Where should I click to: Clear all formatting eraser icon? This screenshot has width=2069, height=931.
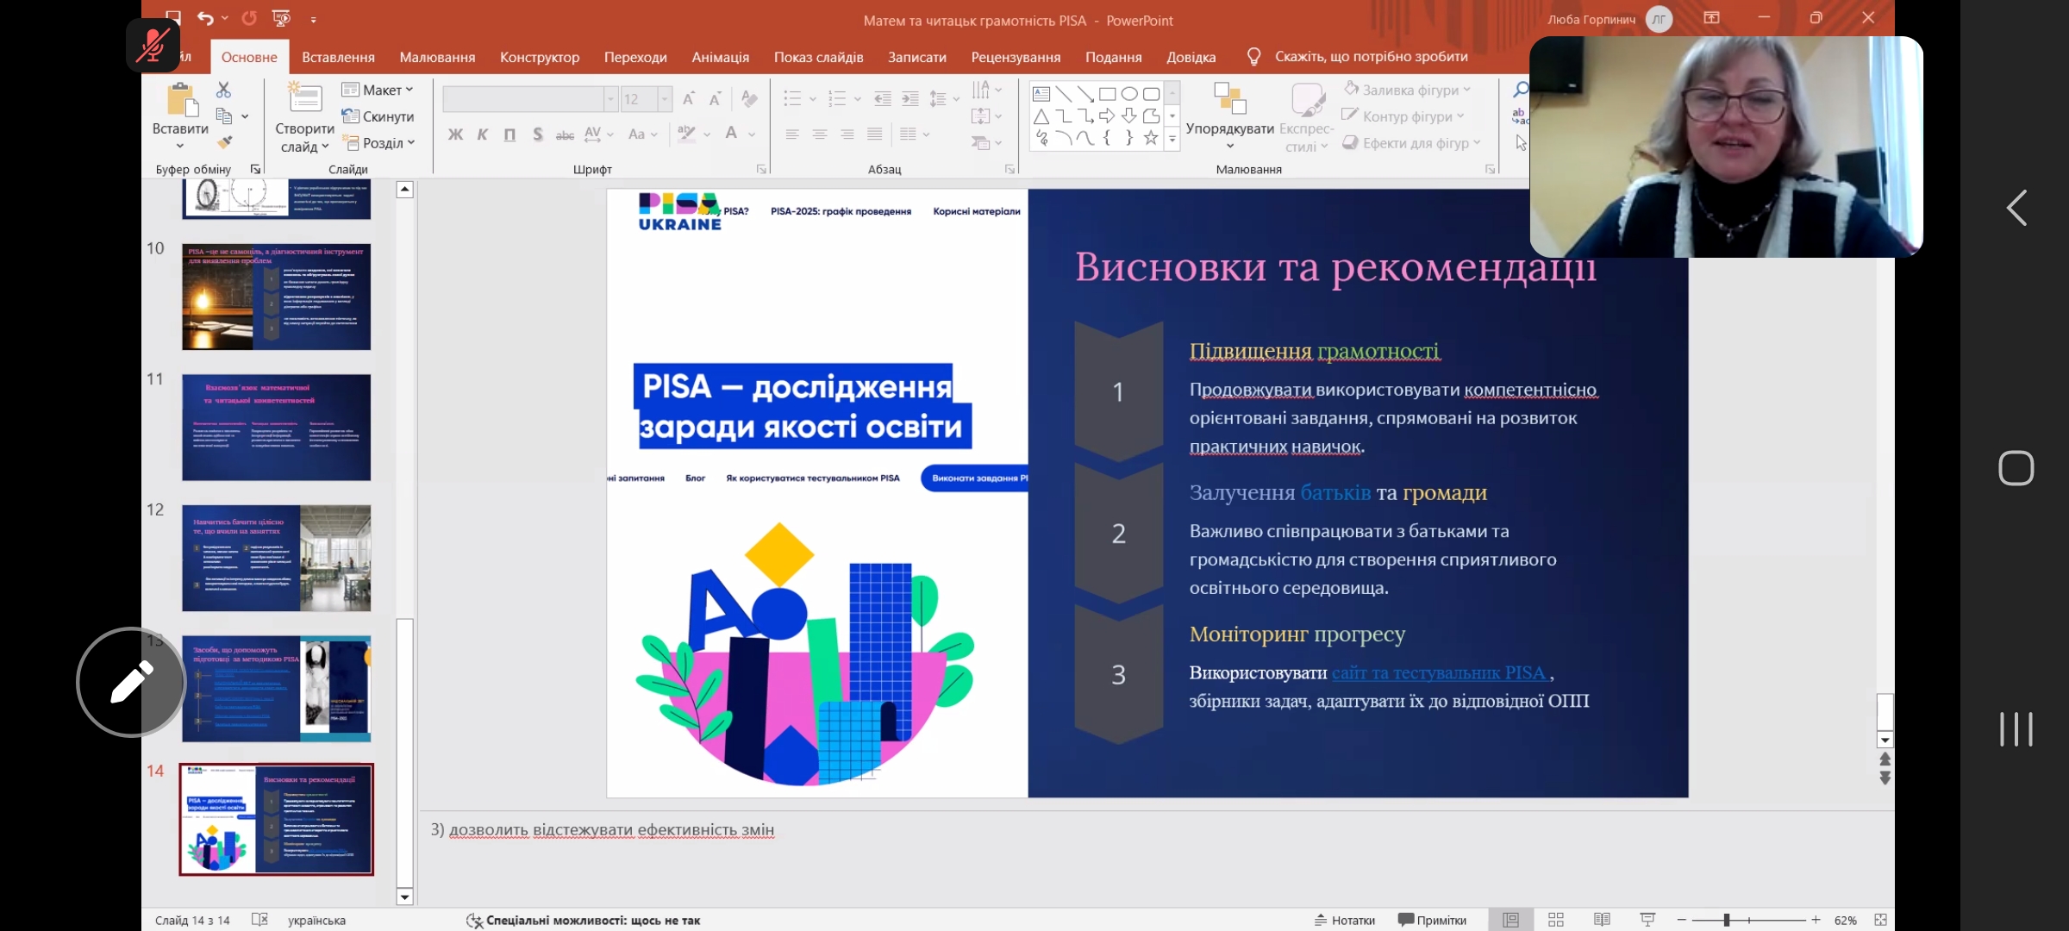tap(749, 99)
